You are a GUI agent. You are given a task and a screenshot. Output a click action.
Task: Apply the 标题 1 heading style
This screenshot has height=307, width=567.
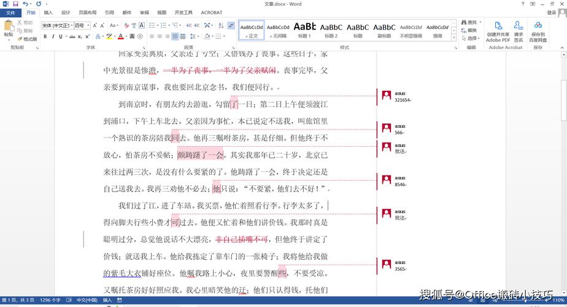click(304, 30)
